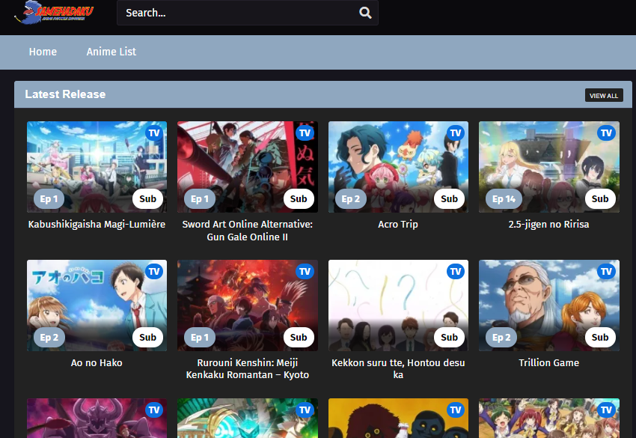Open the Acro Trip thumbnail

pyautogui.click(x=398, y=167)
